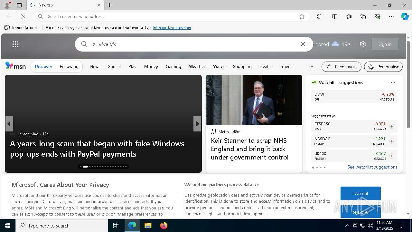Open MSN page settings gear
The image size is (412, 232).
(x=363, y=44)
